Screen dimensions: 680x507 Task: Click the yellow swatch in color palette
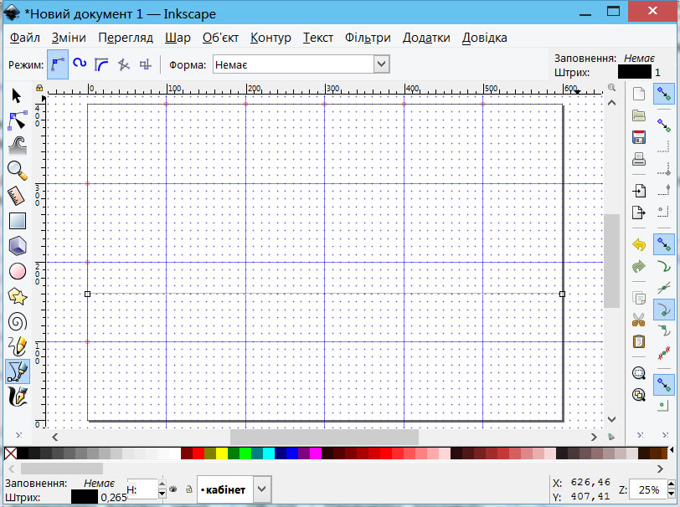(x=222, y=453)
